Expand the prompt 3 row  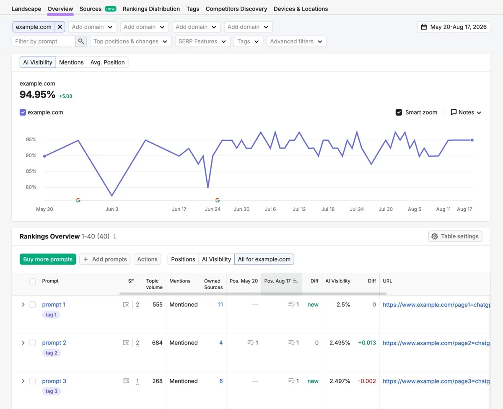(23, 381)
